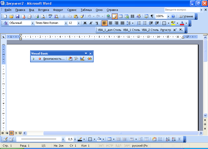Apply highlight color with the marker icon
Image resolution: width=208 pixels, height=149 pixels.
coord(173,23)
